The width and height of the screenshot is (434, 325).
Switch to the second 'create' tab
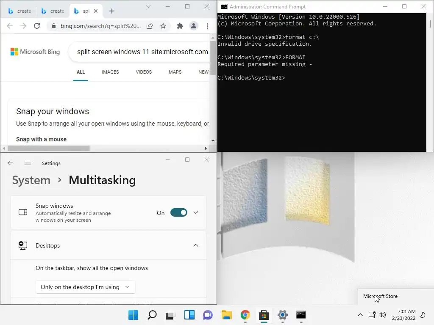click(x=53, y=11)
